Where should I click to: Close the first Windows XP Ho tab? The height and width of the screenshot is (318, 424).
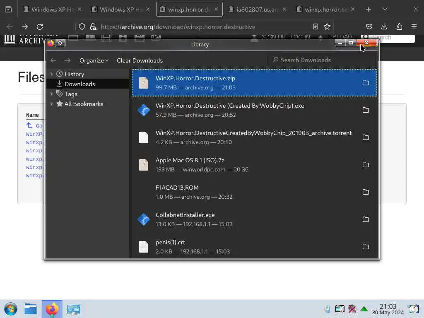(x=79, y=9)
